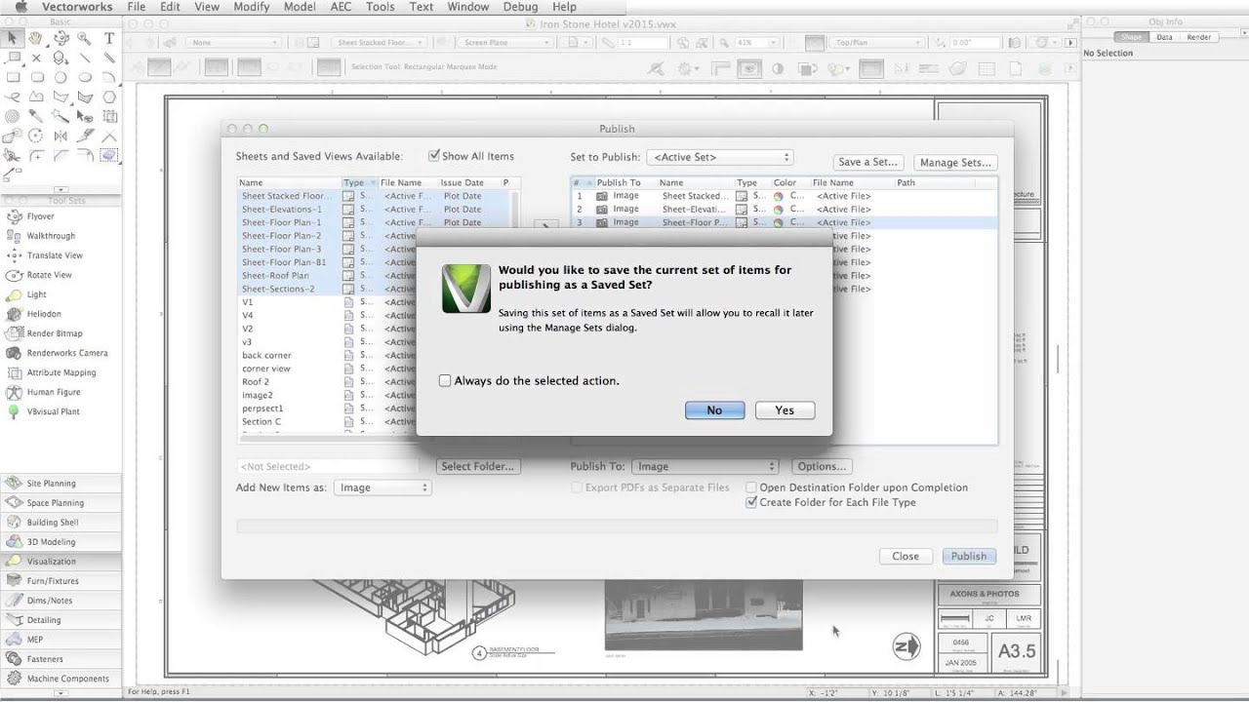This screenshot has height=702, width=1249.
Task: Click the Manage Sets button
Action: pyautogui.click(x=955, y=162)
